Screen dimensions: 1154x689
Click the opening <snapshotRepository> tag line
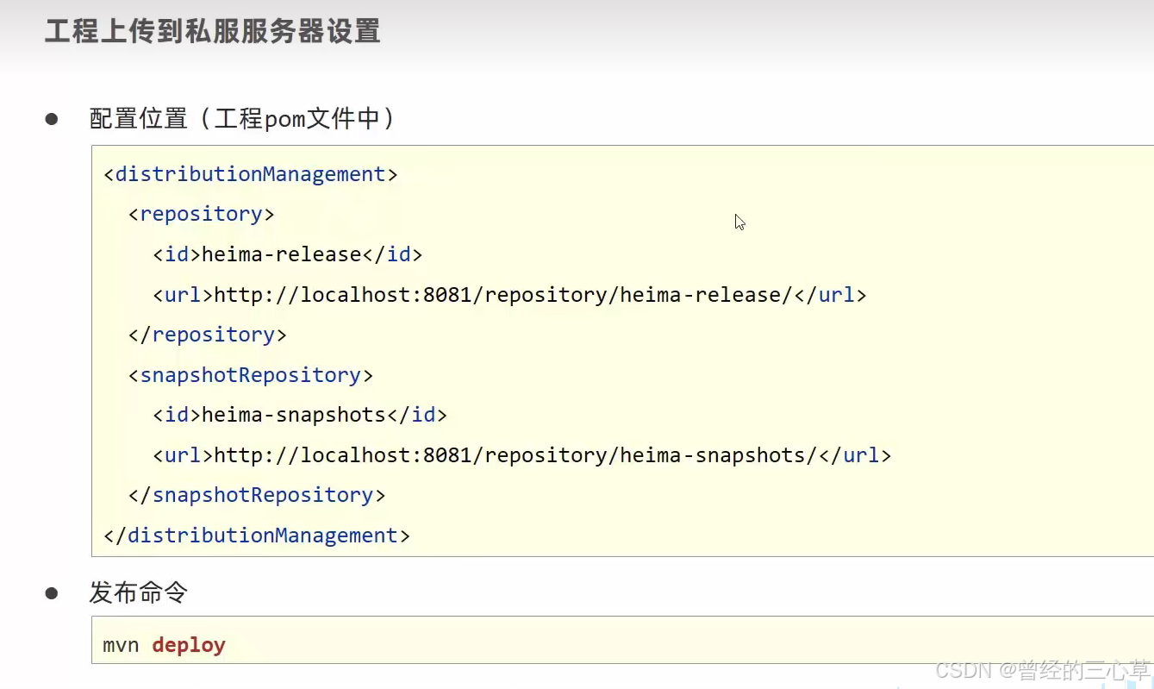(x=251, y=375)
